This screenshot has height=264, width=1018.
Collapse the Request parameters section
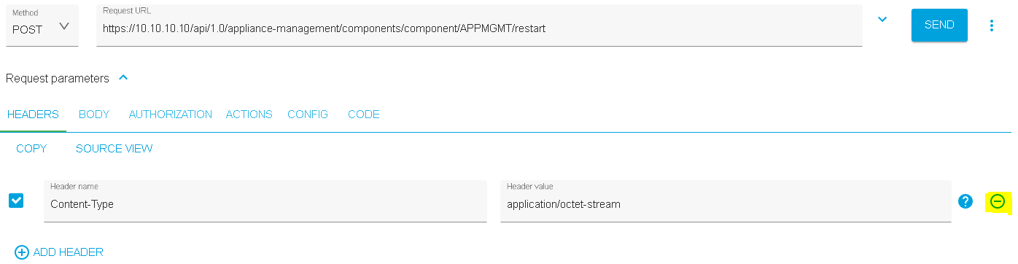[123, 78]
